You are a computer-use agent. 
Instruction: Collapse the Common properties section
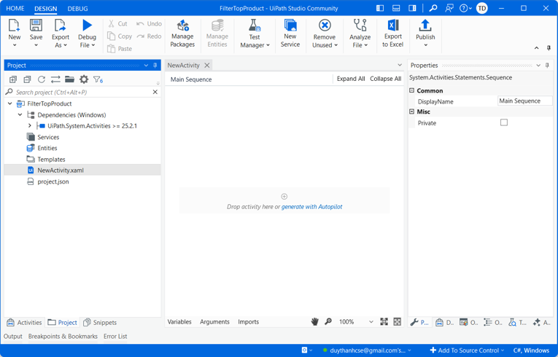(x=411, y=90)
